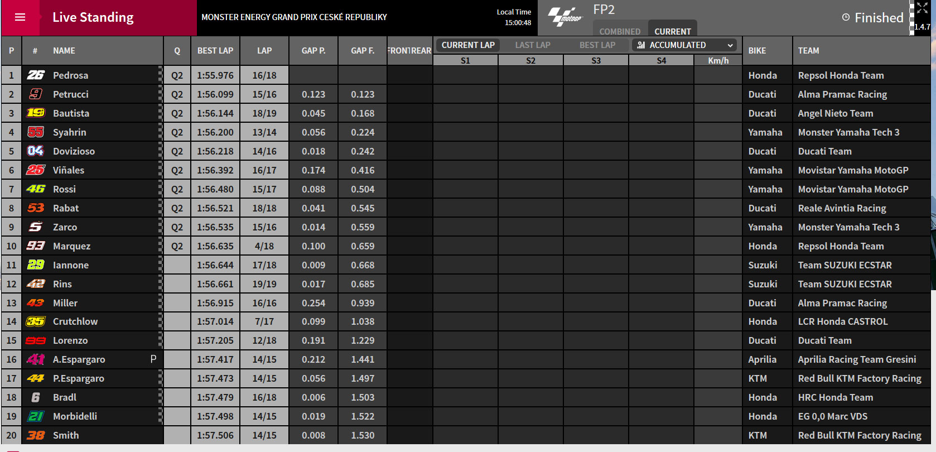
Task: Click the S1 sector column header
Action: [x=465, y=60]
